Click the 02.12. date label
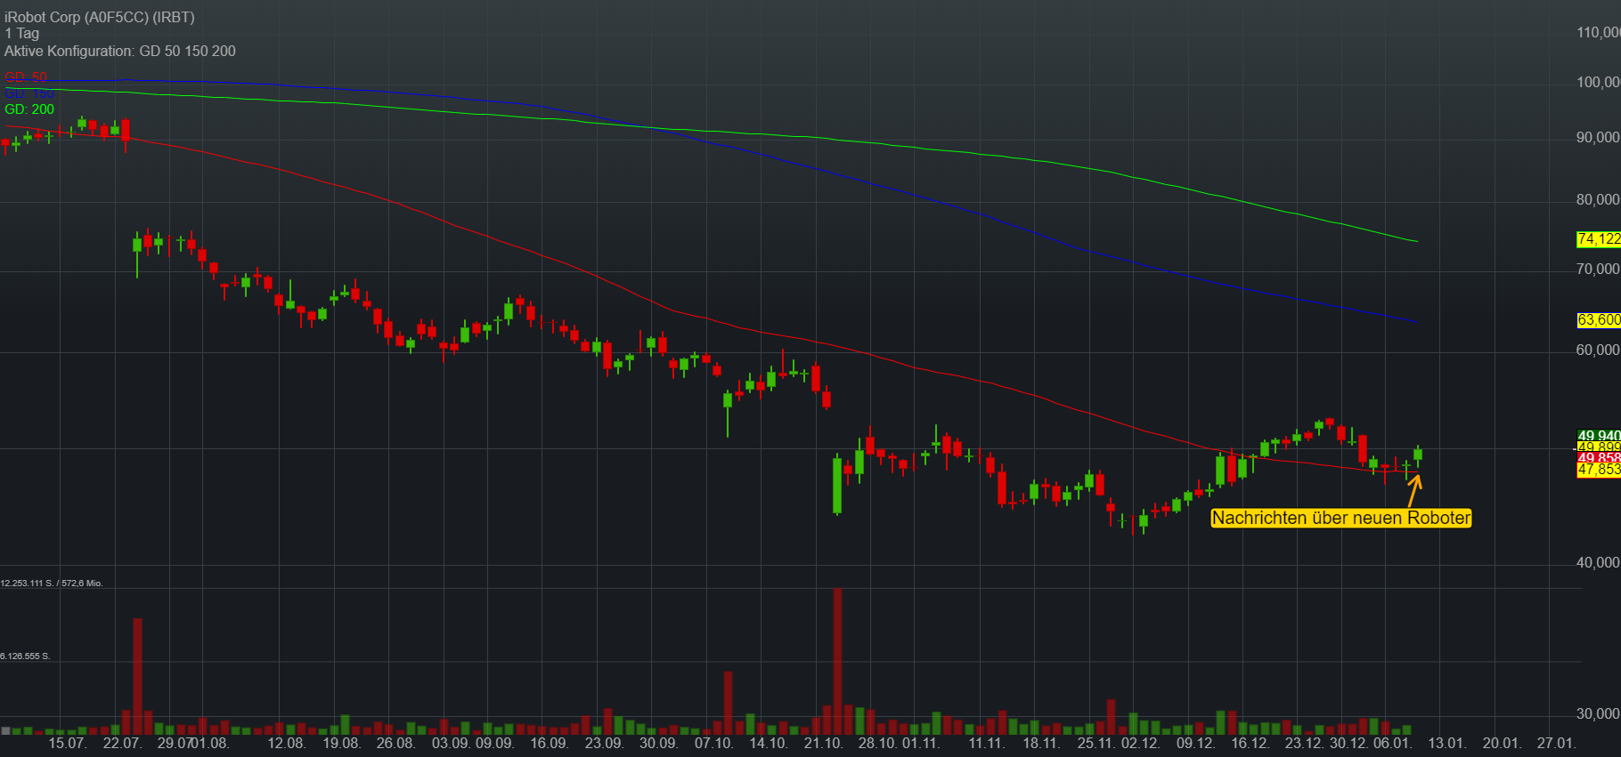 click(x=1140, y=744)
